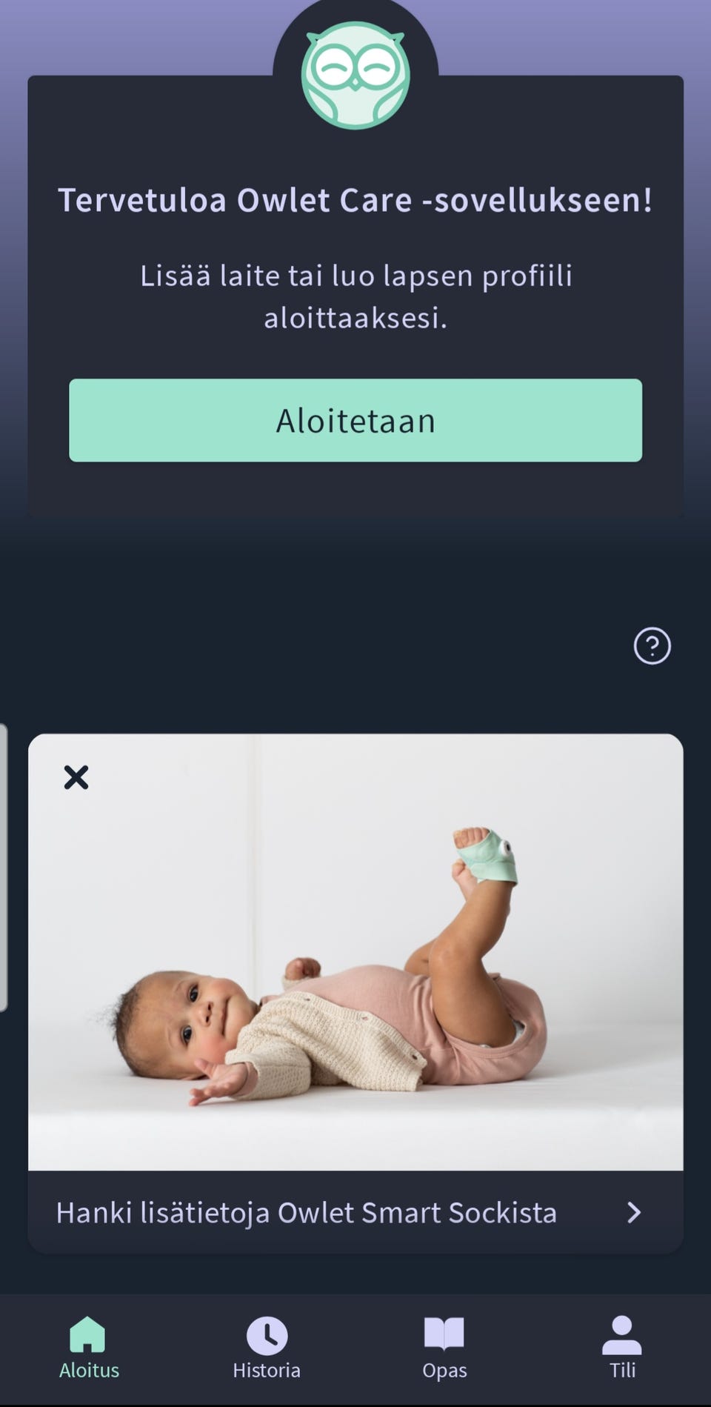
Task: Tap the 'Tervetuloa Owlet Care -sovellukseen!' heading
Action: click(355, 200)
